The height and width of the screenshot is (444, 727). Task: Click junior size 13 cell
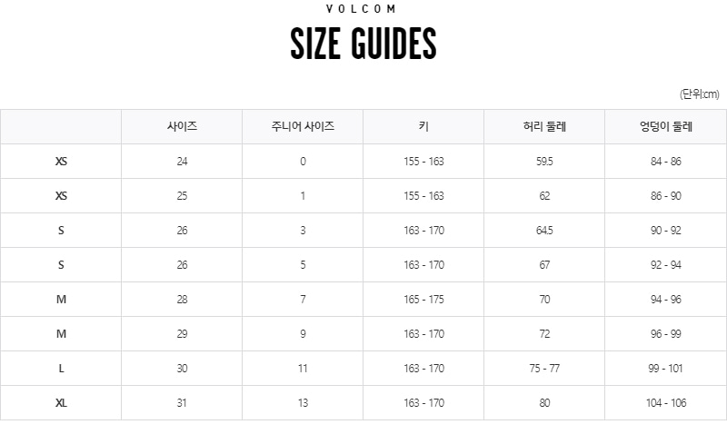[x=303, y=403]
